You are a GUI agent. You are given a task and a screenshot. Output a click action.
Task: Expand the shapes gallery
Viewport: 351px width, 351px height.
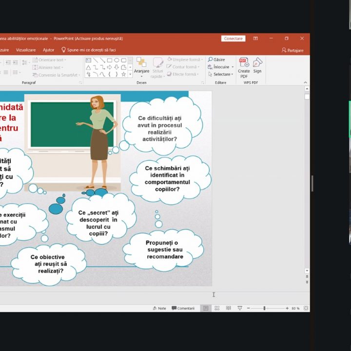(130, 75)
